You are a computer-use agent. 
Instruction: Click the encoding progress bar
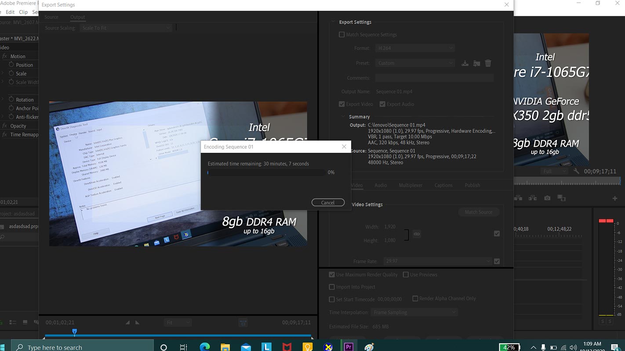[266, 172]
